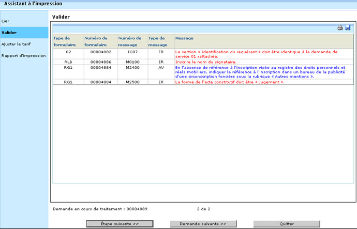
Task: Click the 'Inscrire le nom du signataire' message
Action: point(206,62)
